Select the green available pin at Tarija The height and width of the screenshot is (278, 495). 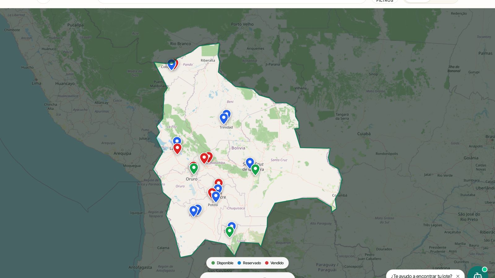pyautogui.click(x=230, y=232)
